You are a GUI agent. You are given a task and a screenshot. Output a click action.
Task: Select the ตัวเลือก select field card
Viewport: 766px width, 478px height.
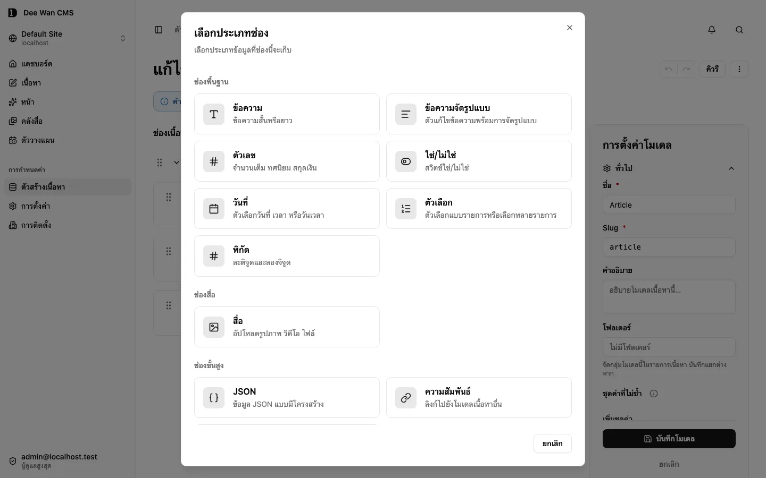click(479, 209)
